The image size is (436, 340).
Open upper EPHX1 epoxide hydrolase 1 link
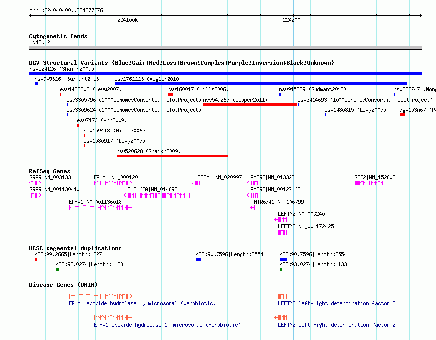(142, 303)
